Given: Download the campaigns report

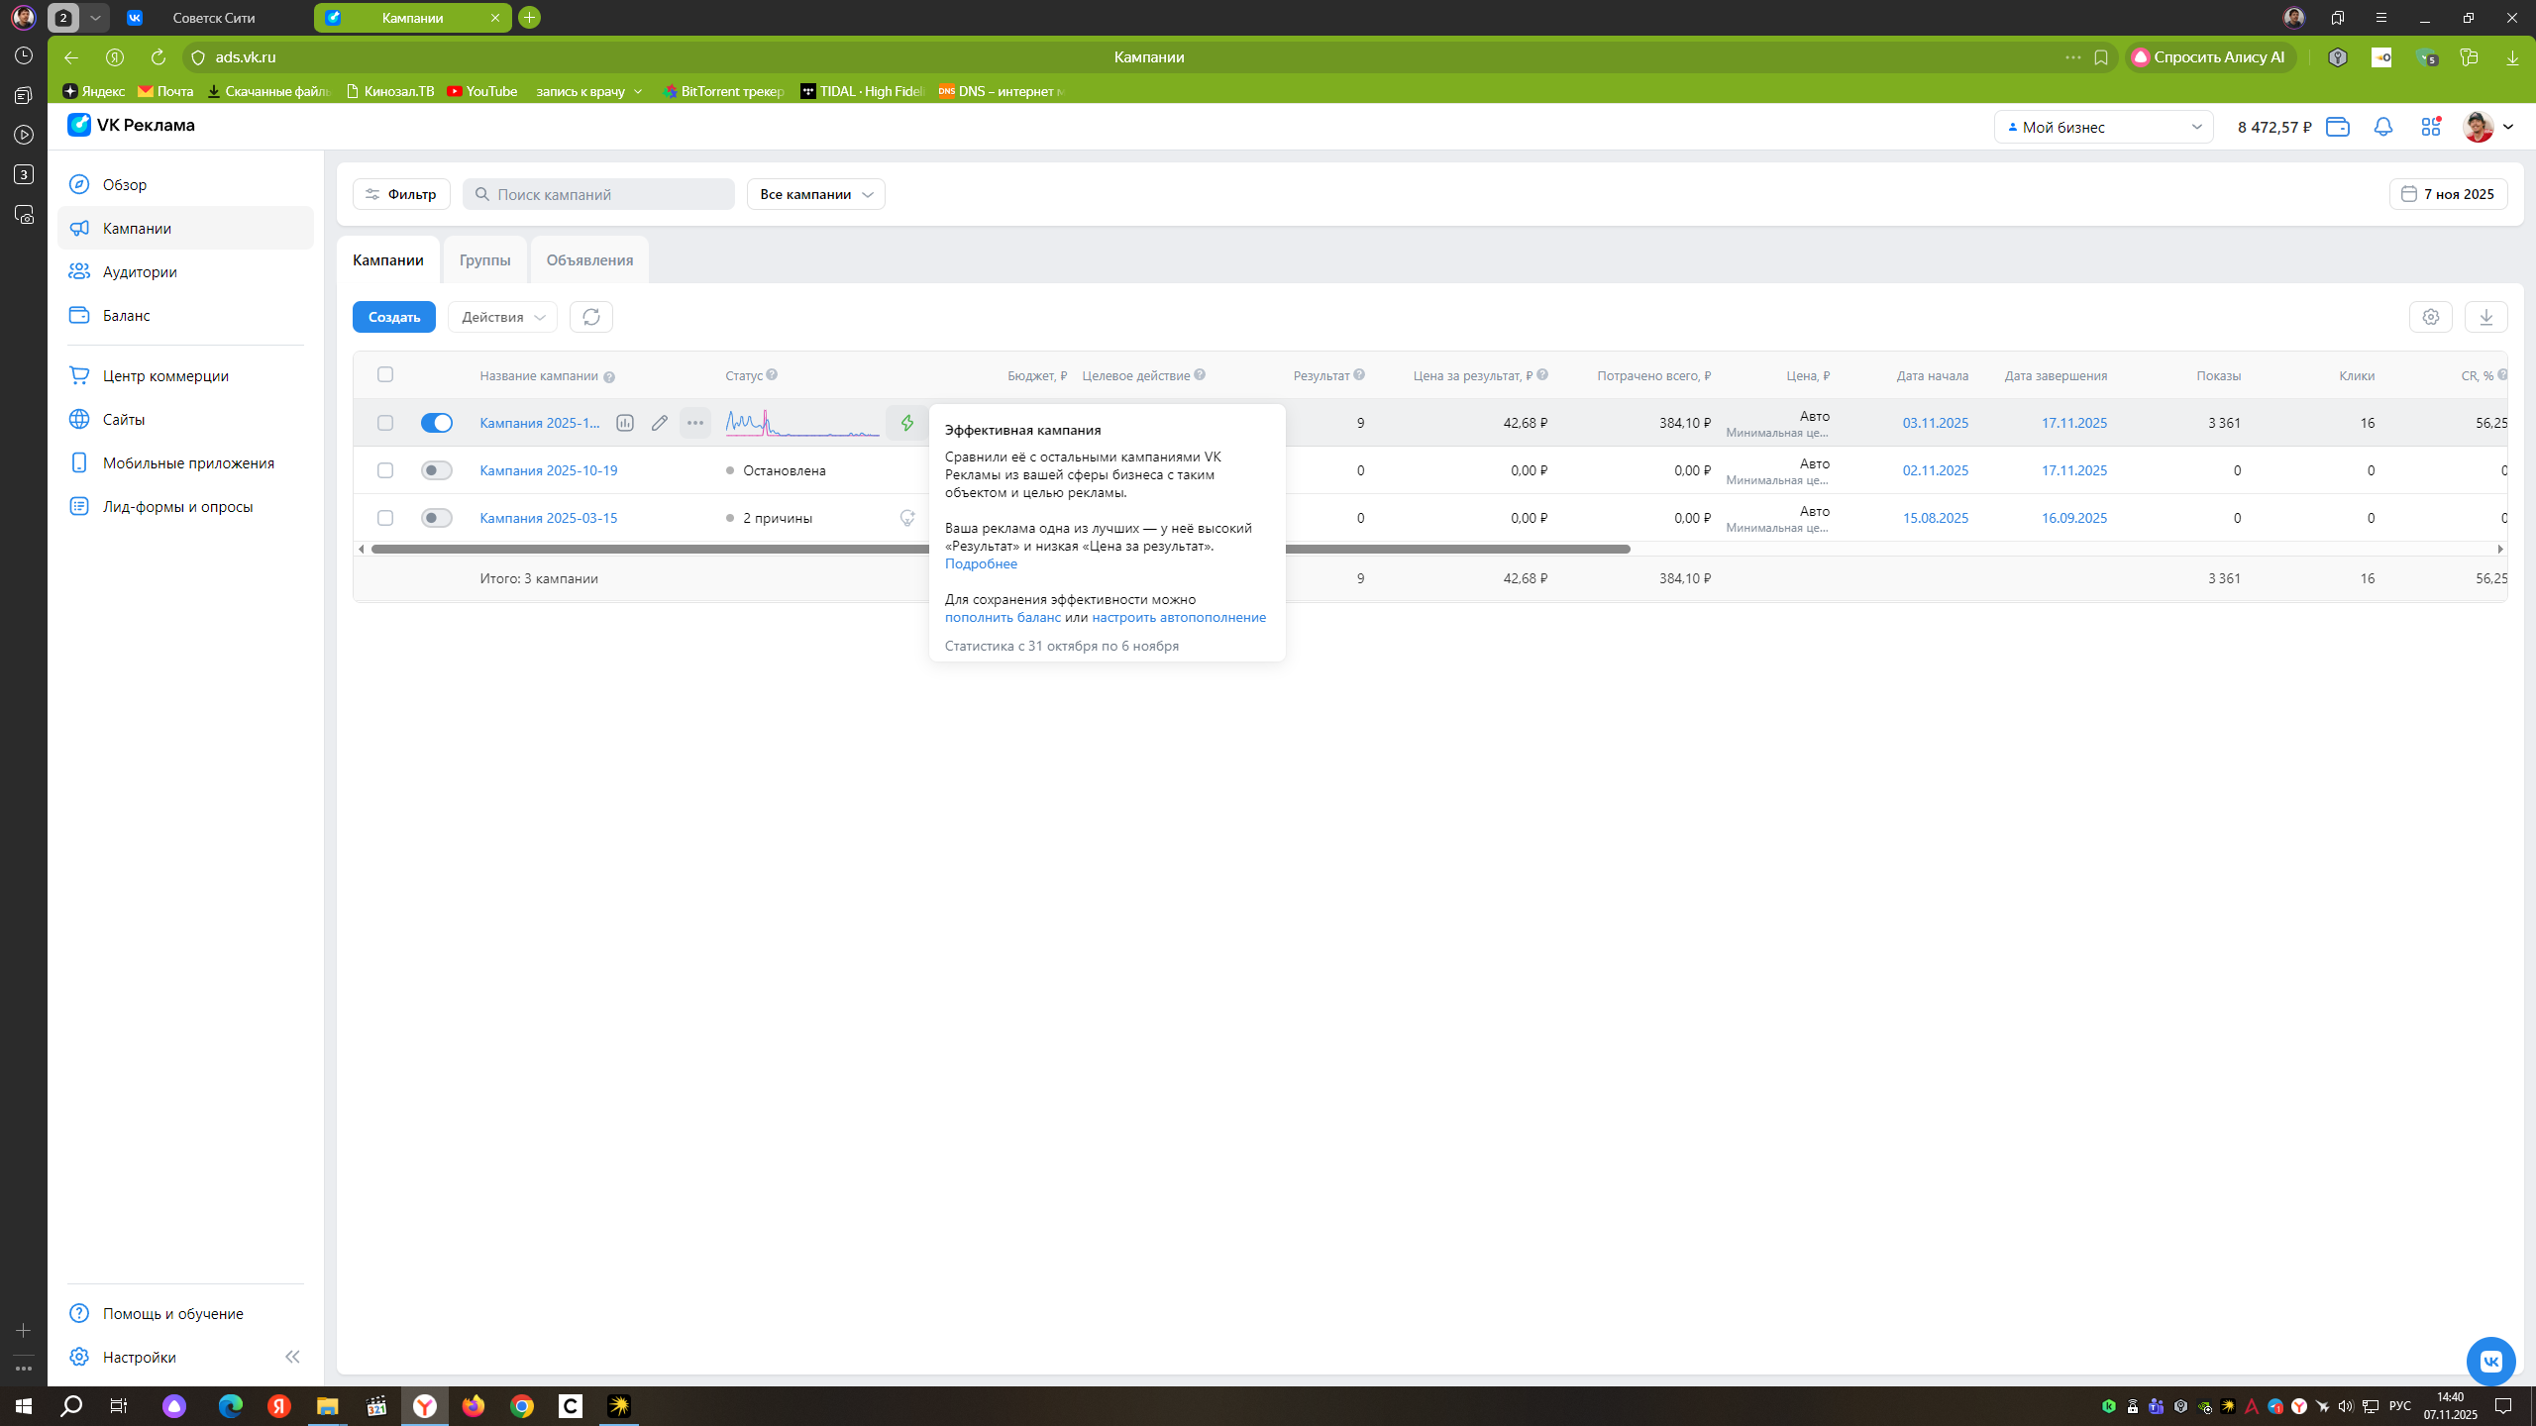Looking at the screenshot, I should (2485, 317).
